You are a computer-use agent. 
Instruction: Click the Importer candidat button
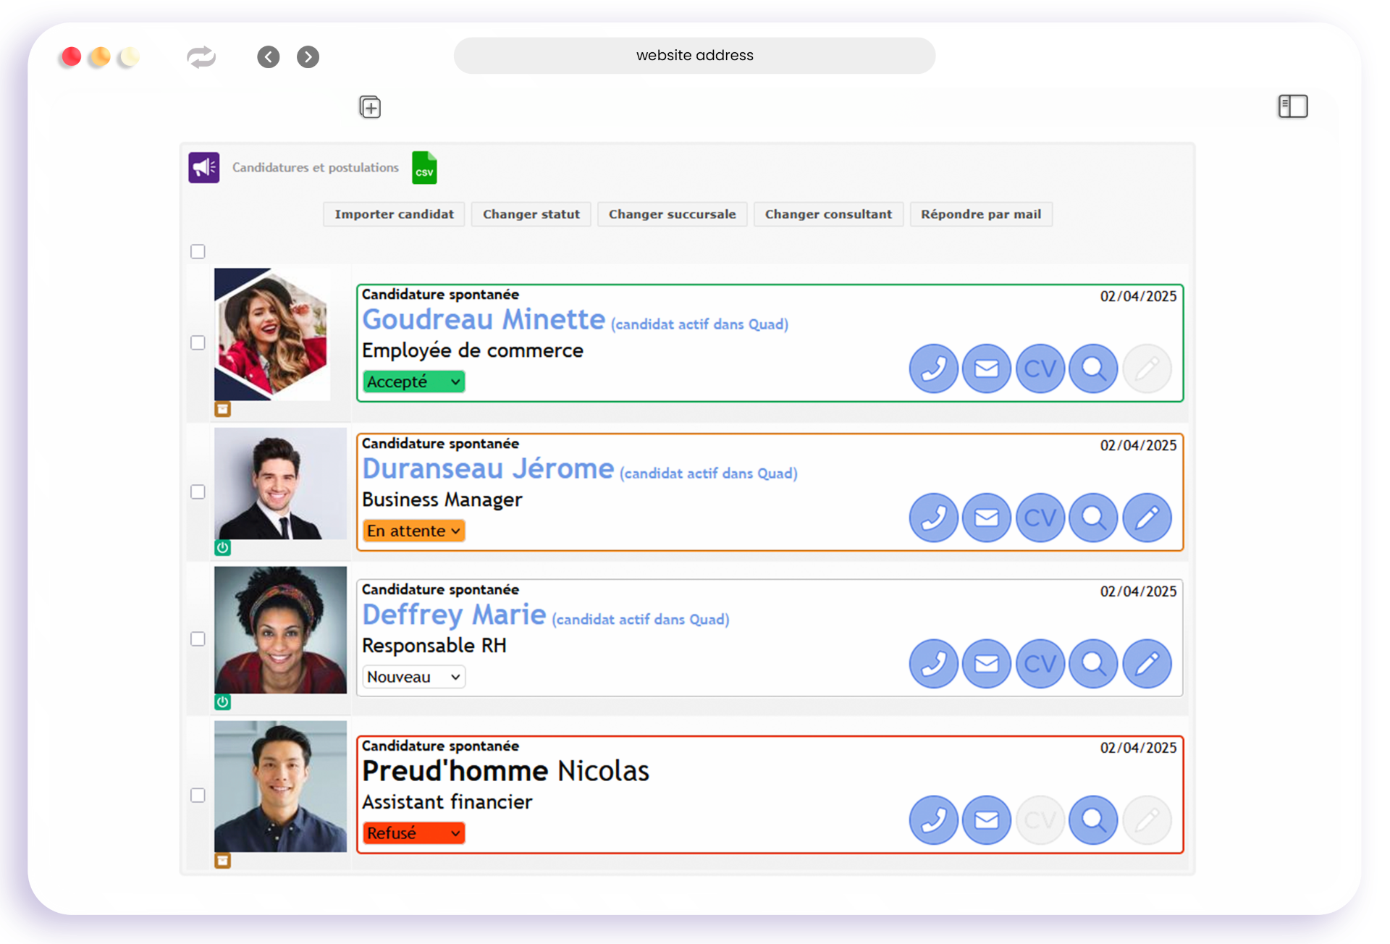click(394, 214)
